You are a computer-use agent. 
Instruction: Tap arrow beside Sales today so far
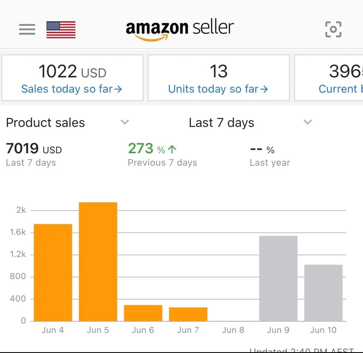[118, 89]
